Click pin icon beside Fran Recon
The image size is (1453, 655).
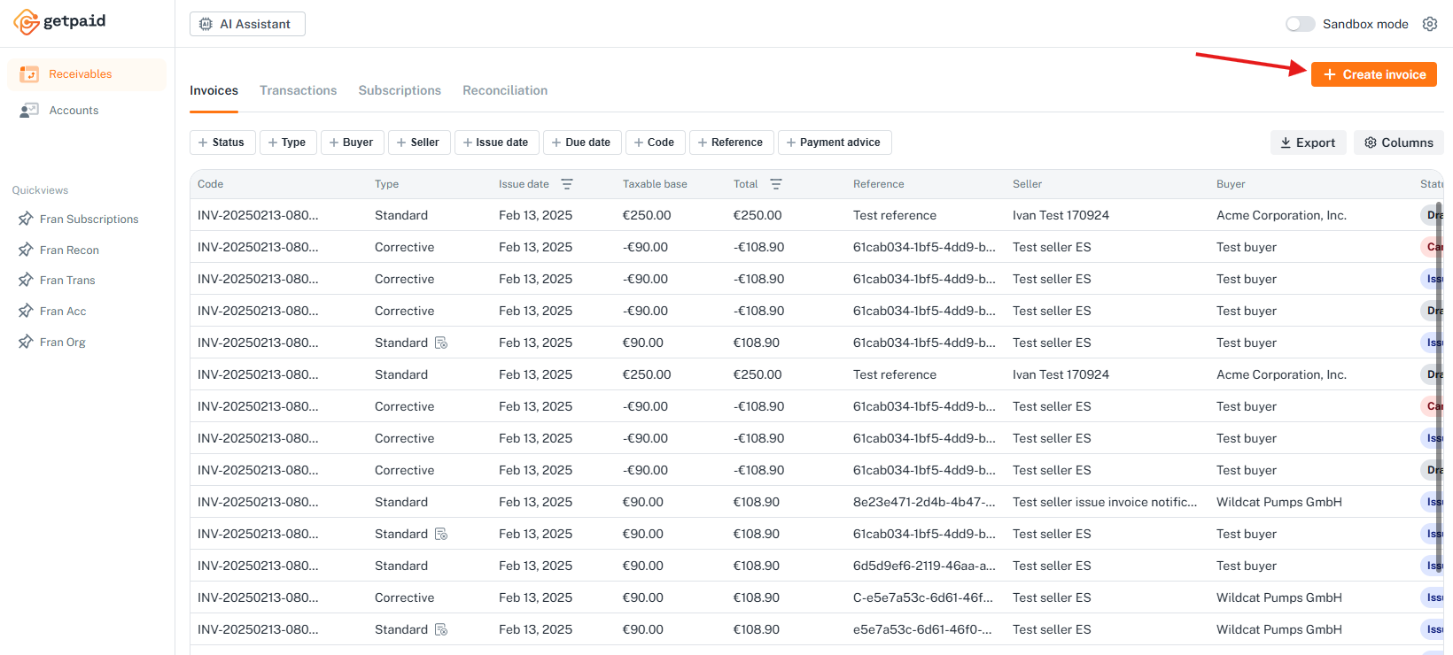coord(26,250)
